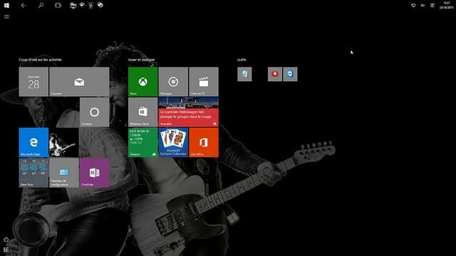The image size is (456, 256).
Task: Open the Courrier mail tile
Action: pyautogui.click(x=79, y=82)
